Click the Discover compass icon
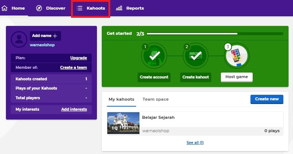This screenshot has width=293, height=154. [x=39, y=8]
